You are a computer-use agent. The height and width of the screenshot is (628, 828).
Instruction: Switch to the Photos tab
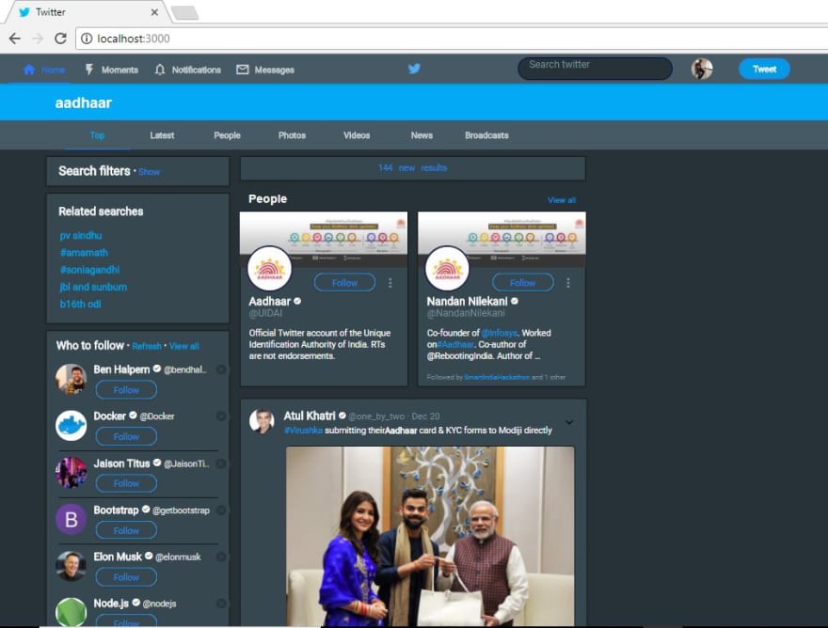pos(292,135)
